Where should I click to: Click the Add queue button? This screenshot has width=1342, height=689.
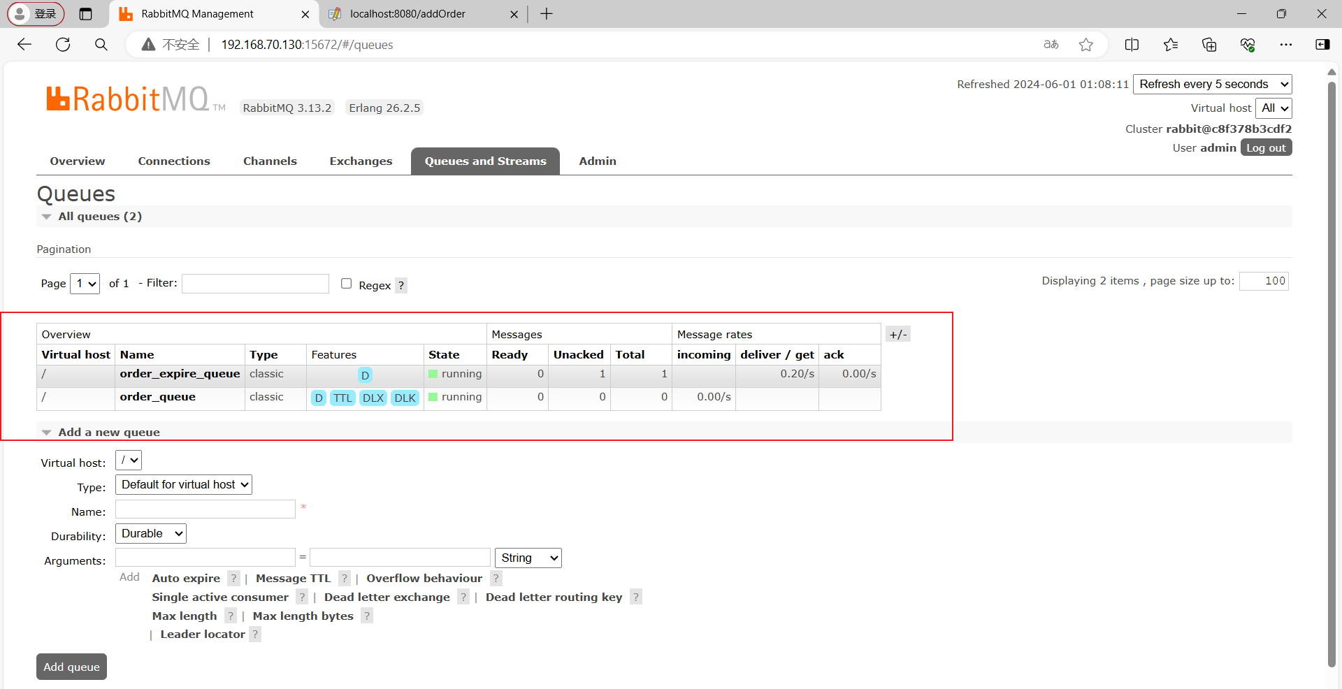[x=71, y=667]
